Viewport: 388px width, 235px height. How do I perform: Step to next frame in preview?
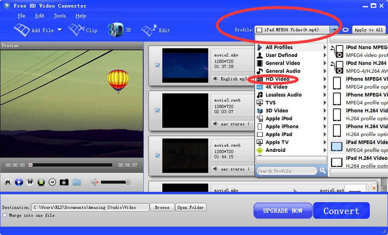pyautogui.click(x=52, y=182)
